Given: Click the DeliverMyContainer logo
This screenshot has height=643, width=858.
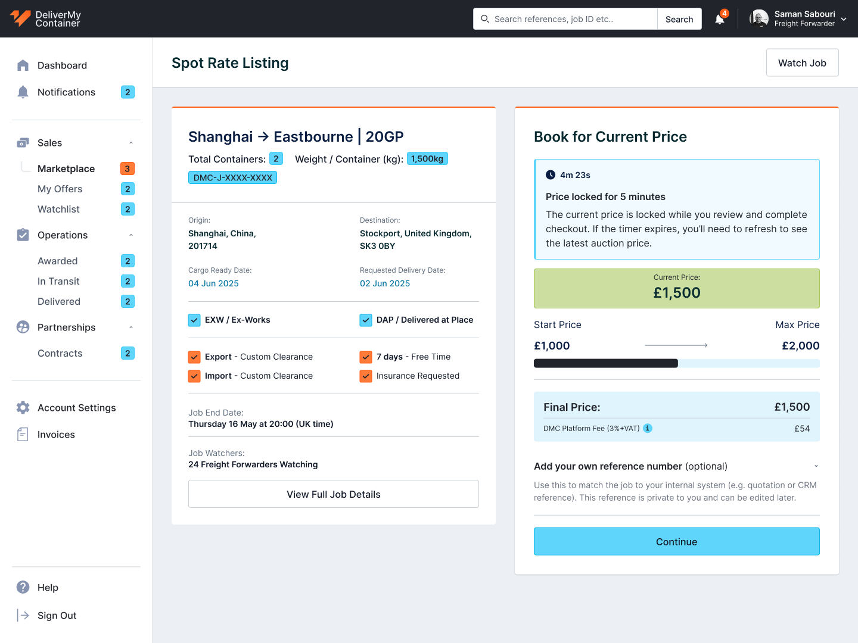Looking at the screenshot, I should pyautogui.click(x=45, y=18).
